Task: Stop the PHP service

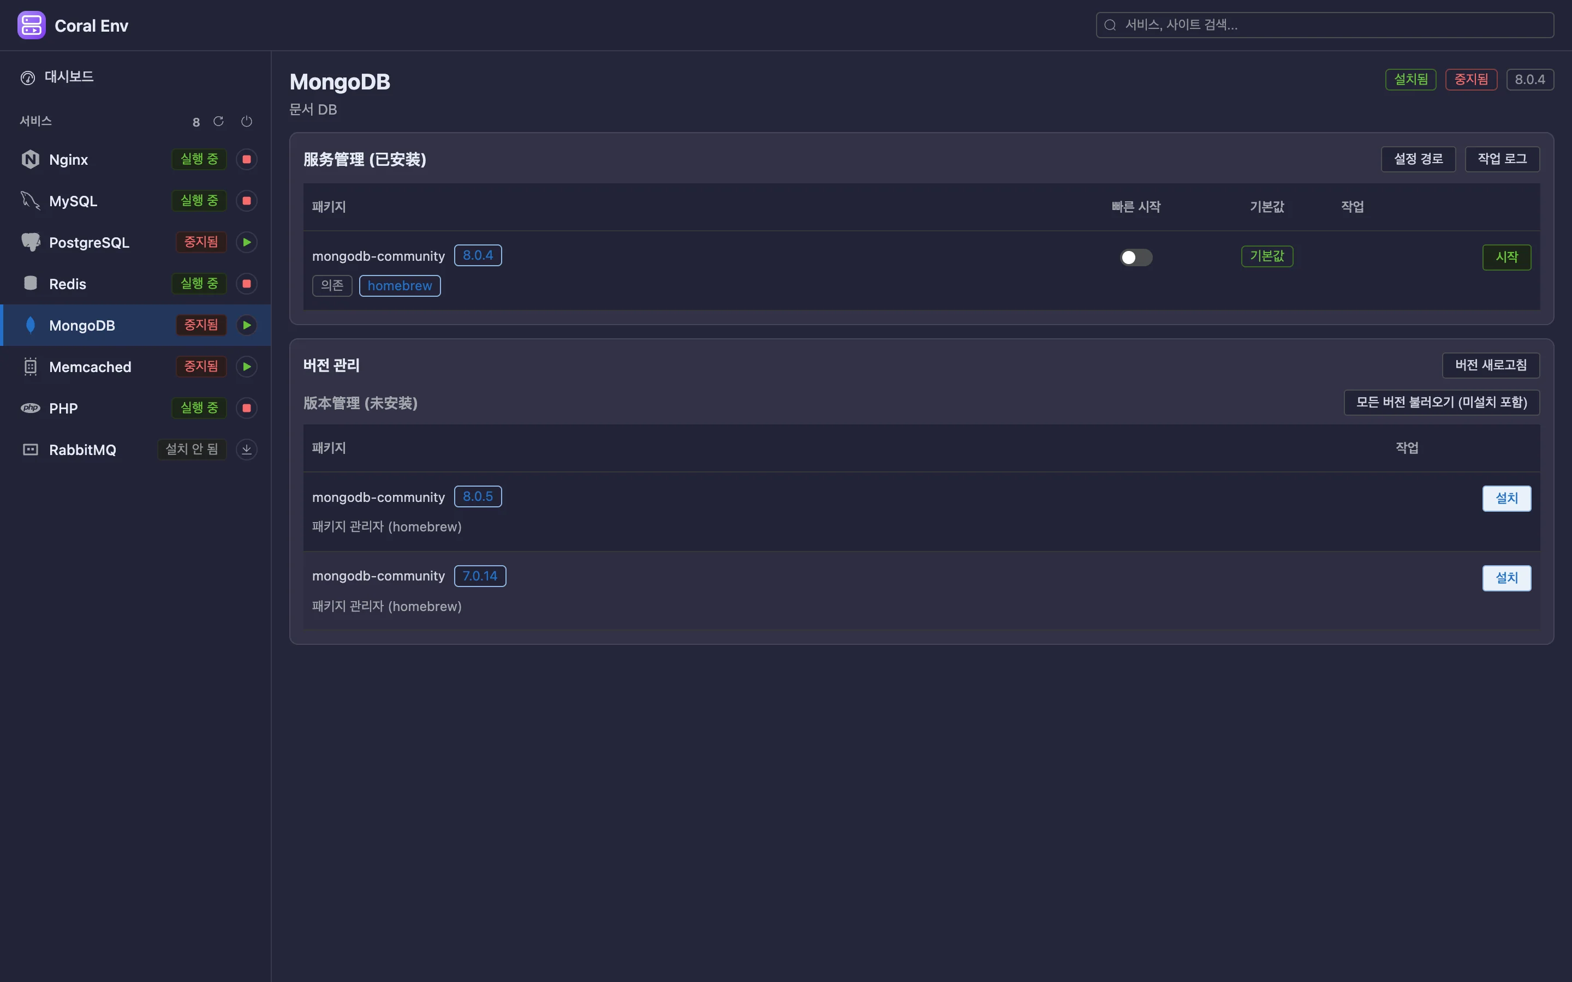Action: click(246, 408)
